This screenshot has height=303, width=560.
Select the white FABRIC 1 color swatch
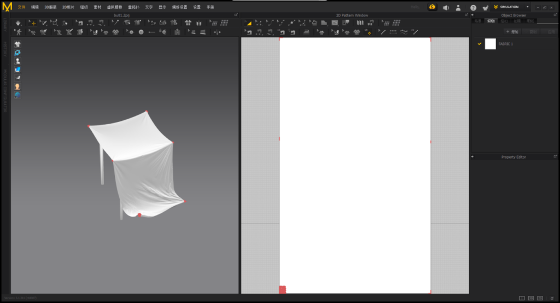pos(490,44)
